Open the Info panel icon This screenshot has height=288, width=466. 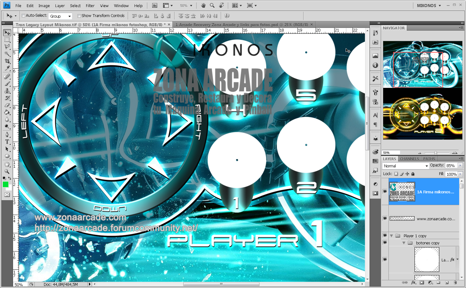375,65
